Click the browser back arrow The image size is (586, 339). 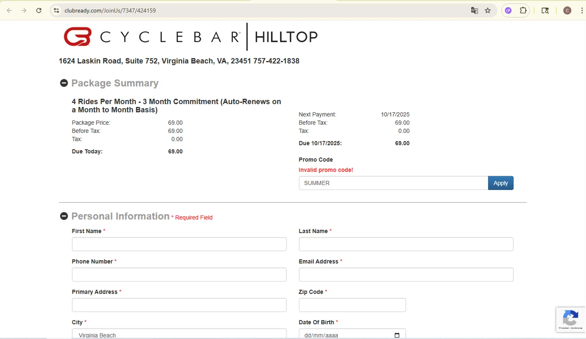pyautogui.click(x=9, y=11)
